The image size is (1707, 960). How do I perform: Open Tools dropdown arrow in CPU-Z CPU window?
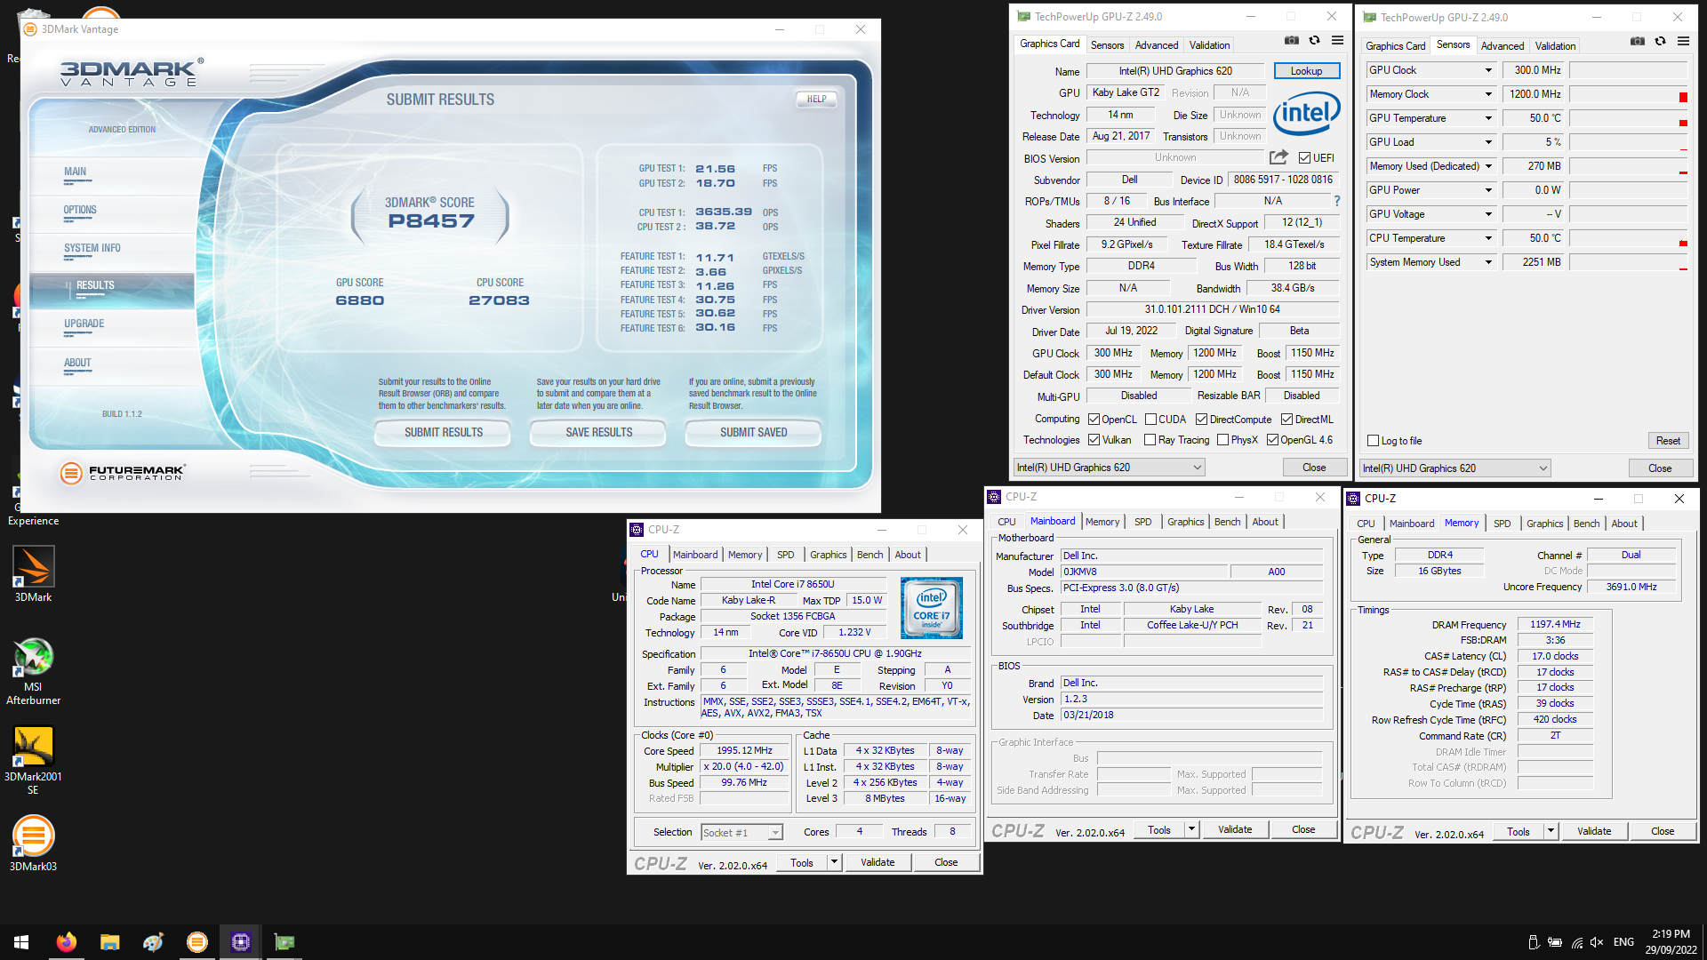pos(833,862)
